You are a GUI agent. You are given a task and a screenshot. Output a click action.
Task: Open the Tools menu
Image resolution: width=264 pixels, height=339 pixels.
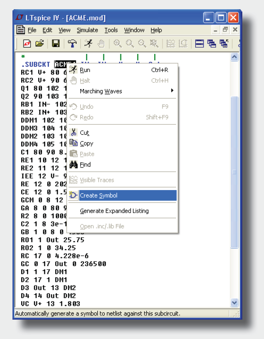[111, 30]
